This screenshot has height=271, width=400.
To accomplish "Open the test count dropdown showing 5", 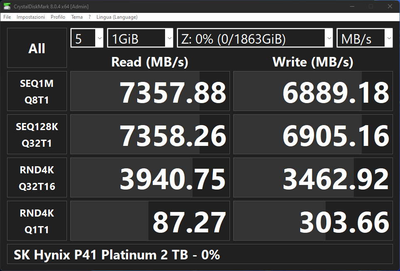I will click(87, 39).
